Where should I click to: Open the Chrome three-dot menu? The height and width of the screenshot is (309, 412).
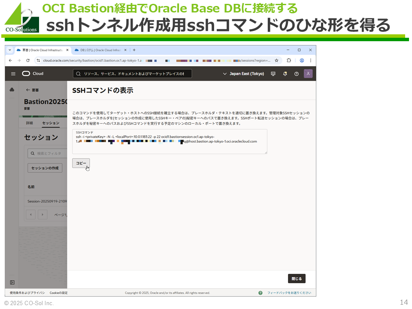pos(311,61)
